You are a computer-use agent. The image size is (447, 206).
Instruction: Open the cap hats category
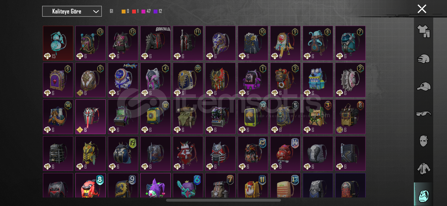pyautogui.click(x=423, y=86)
